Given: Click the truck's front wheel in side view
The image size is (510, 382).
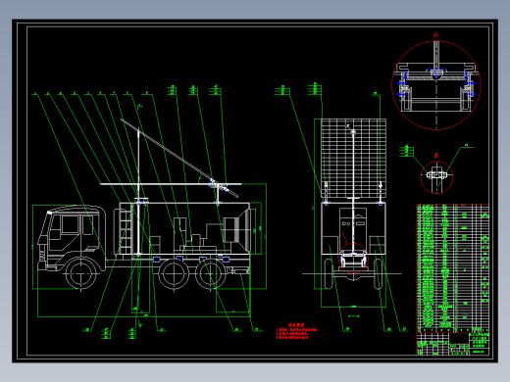Looking at the screenshot, I should [80, 273].
